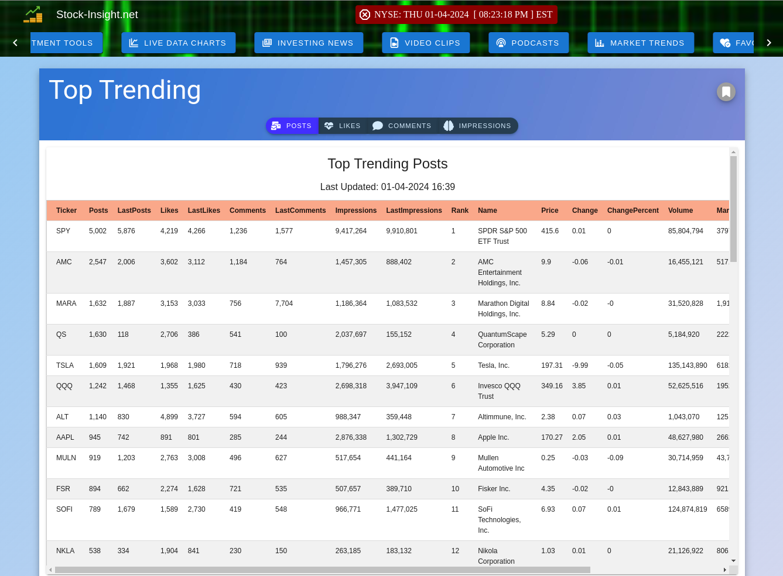
Task: Click the ChangePercent column header
Action: pyautogui.click(x=632, y=211)
